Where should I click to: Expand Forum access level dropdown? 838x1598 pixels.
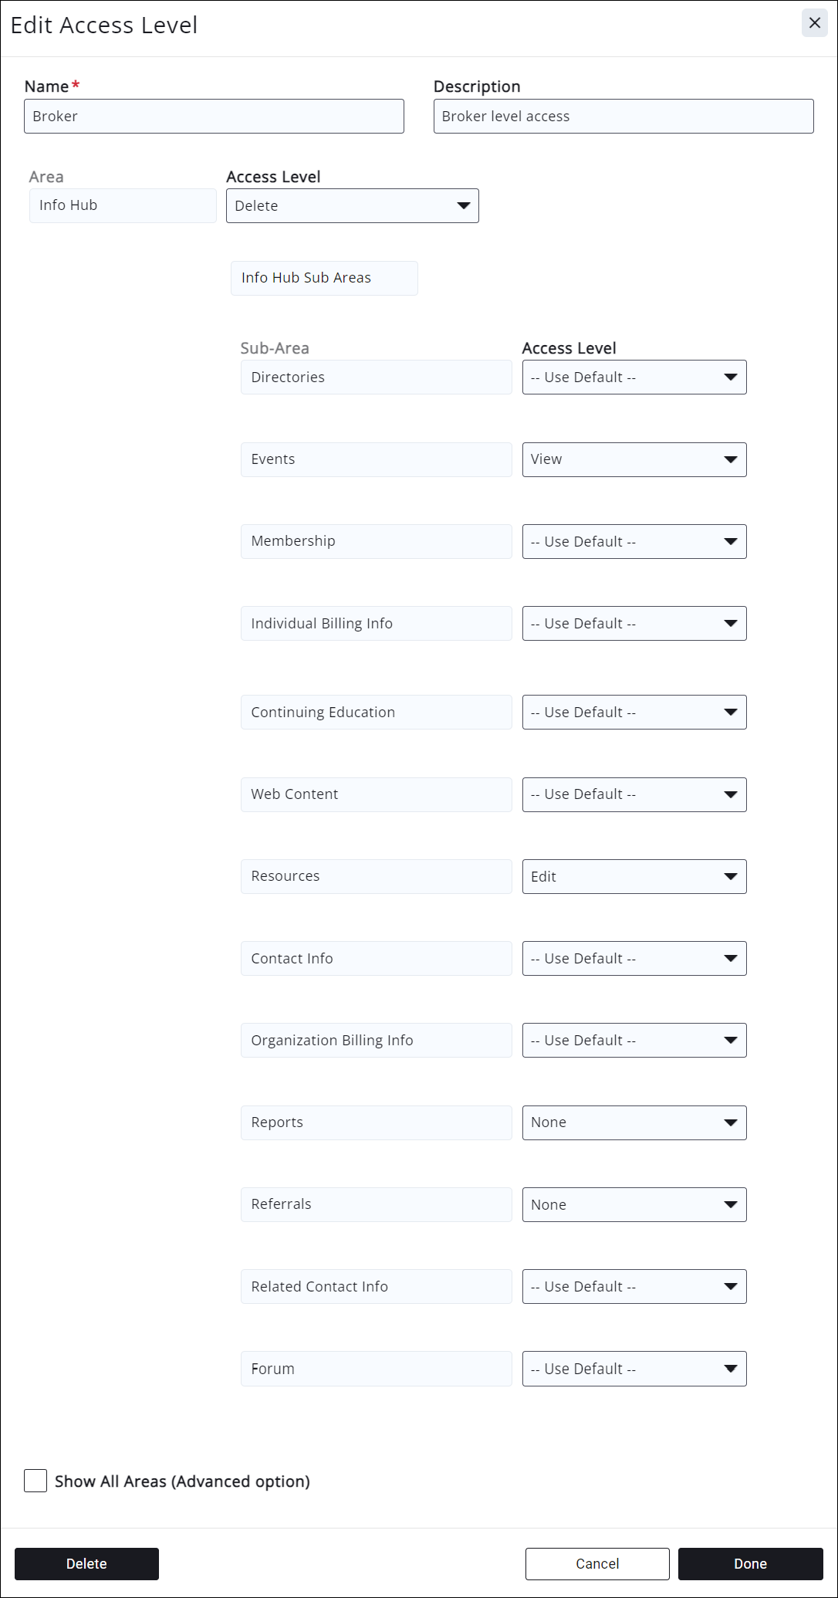(634, 1369)
